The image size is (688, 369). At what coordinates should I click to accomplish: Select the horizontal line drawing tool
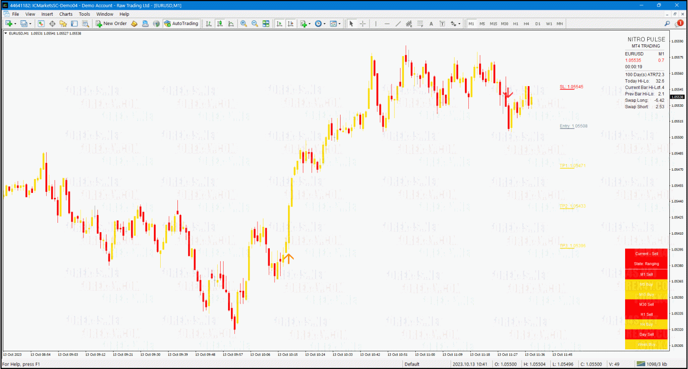point(387,24)
